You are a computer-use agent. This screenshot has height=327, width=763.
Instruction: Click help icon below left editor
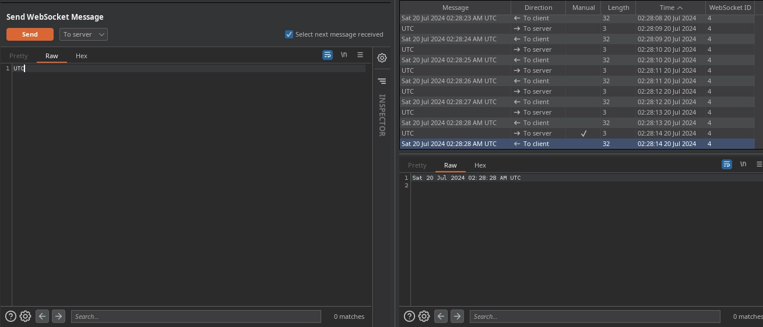pos(10,317)
